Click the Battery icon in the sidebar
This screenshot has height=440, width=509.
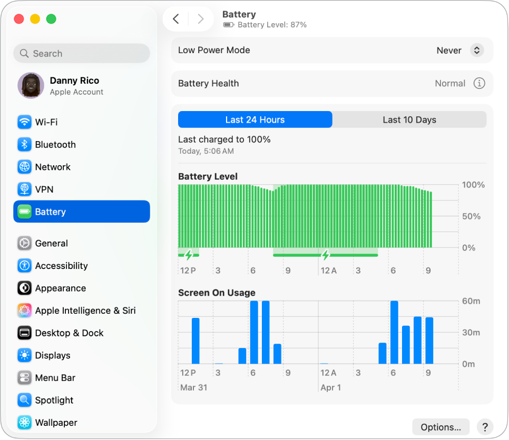pos(24,212)
